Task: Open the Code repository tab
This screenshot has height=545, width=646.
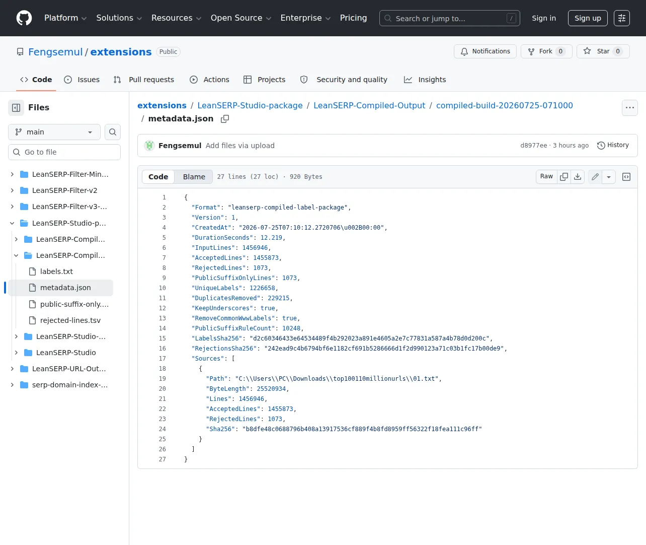Action: point(36,80)
